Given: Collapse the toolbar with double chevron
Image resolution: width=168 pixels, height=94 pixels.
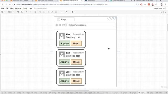Looking at the screenshot, I should click(165, 12).
